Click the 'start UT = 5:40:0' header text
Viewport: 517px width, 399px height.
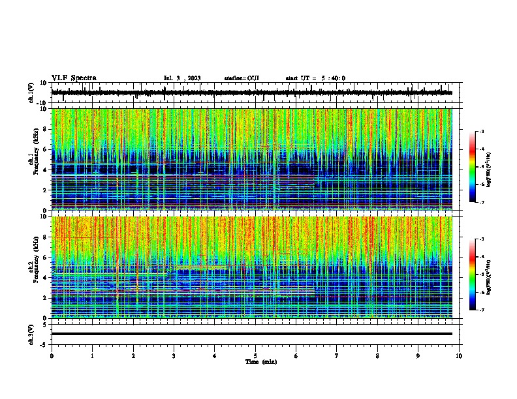[x=315, y=78]
